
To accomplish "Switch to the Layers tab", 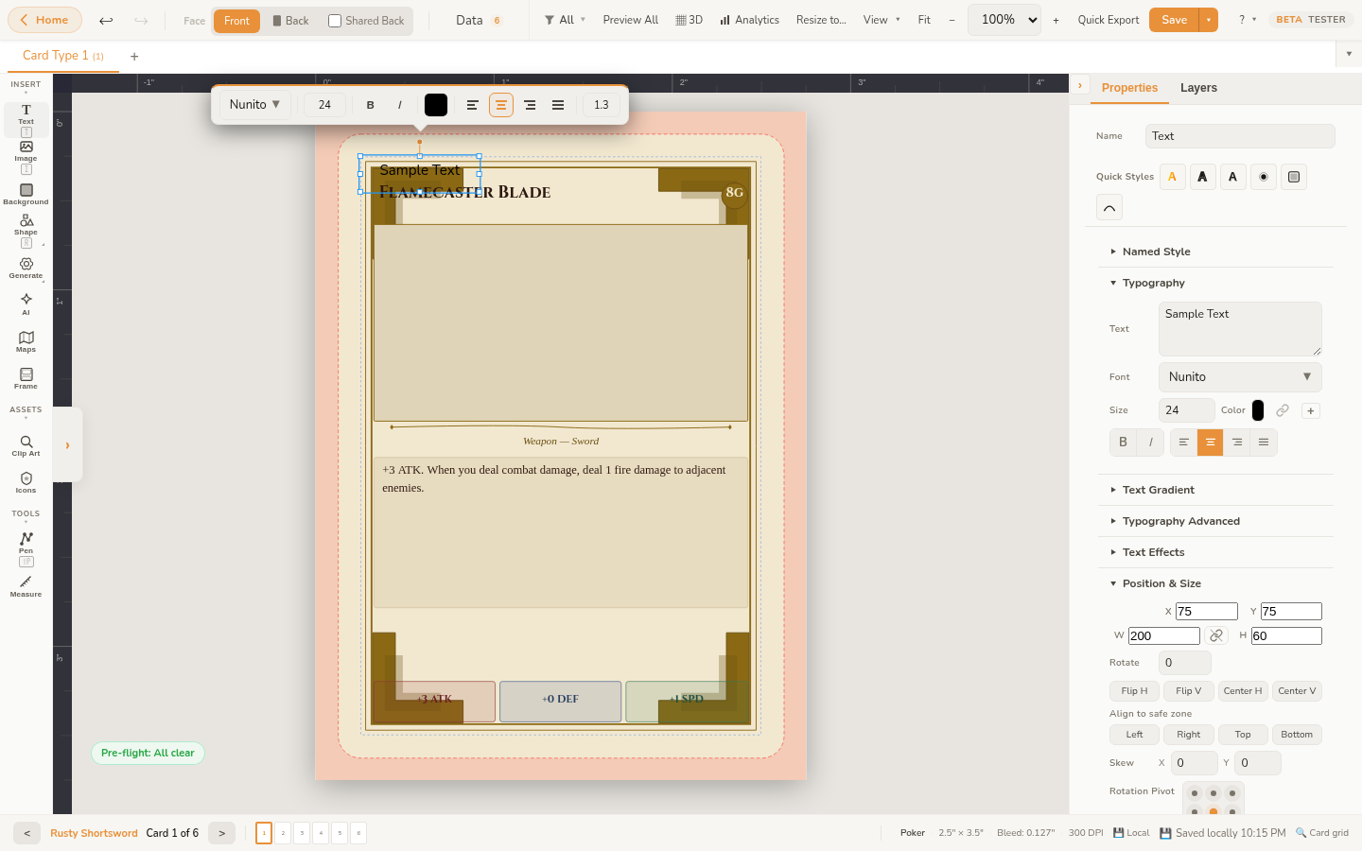I will [1198, 88].
